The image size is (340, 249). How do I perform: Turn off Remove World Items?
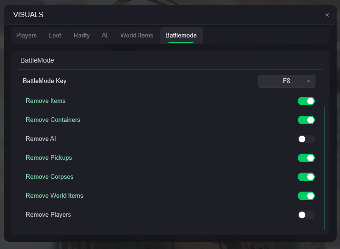point(306,196)
